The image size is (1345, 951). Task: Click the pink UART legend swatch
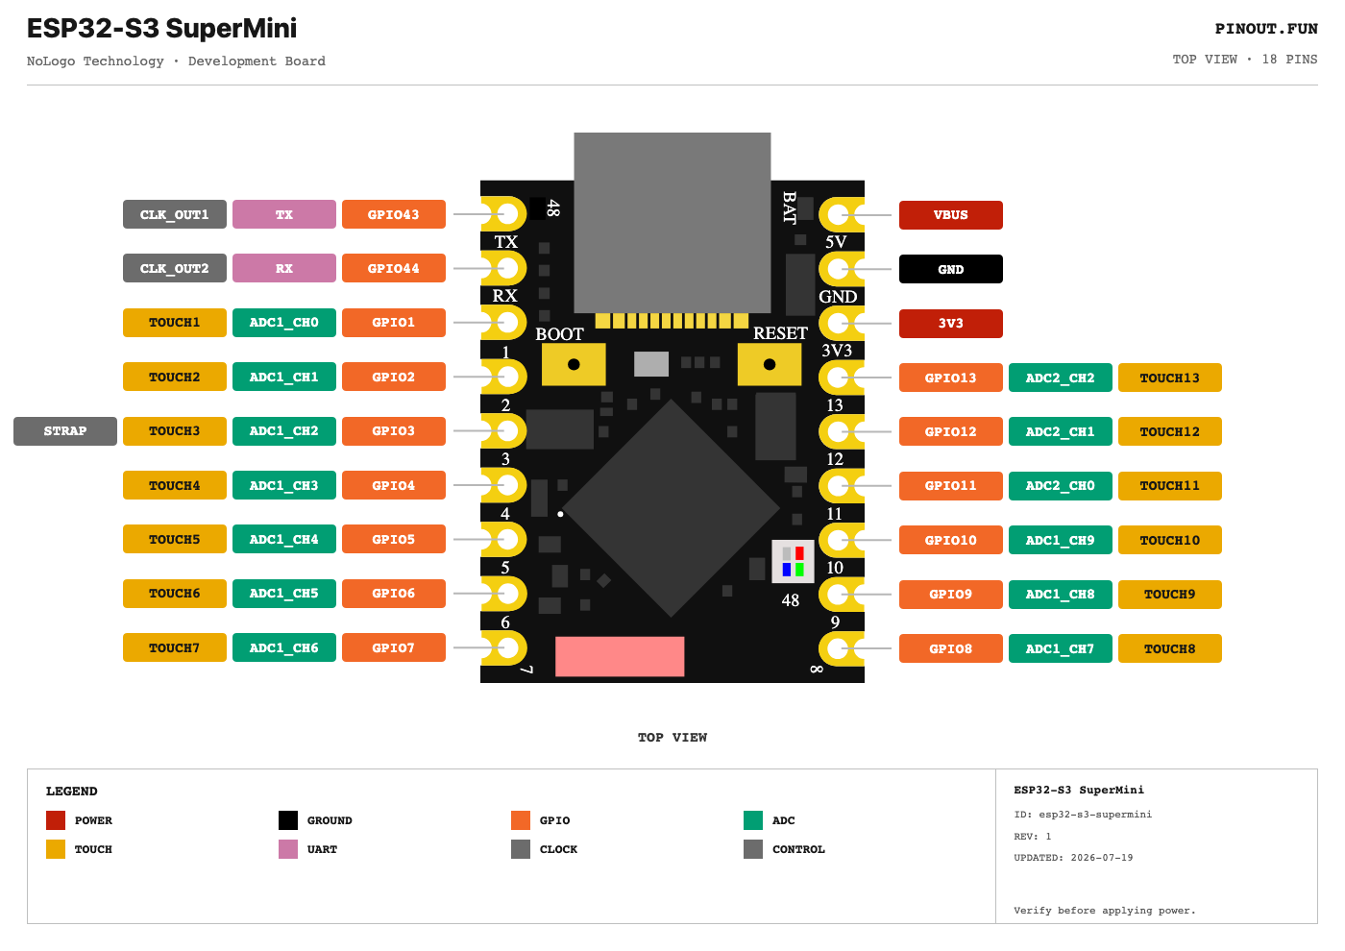pos(288,849)
